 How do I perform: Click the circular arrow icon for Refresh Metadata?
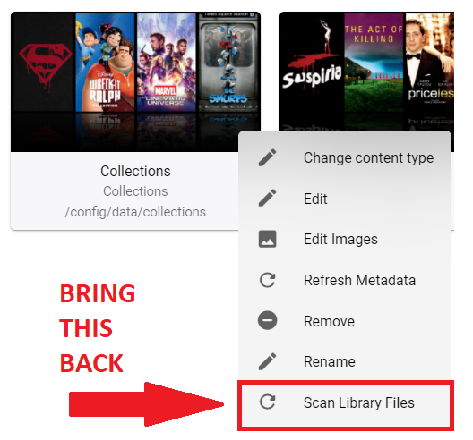pos(267,280)
